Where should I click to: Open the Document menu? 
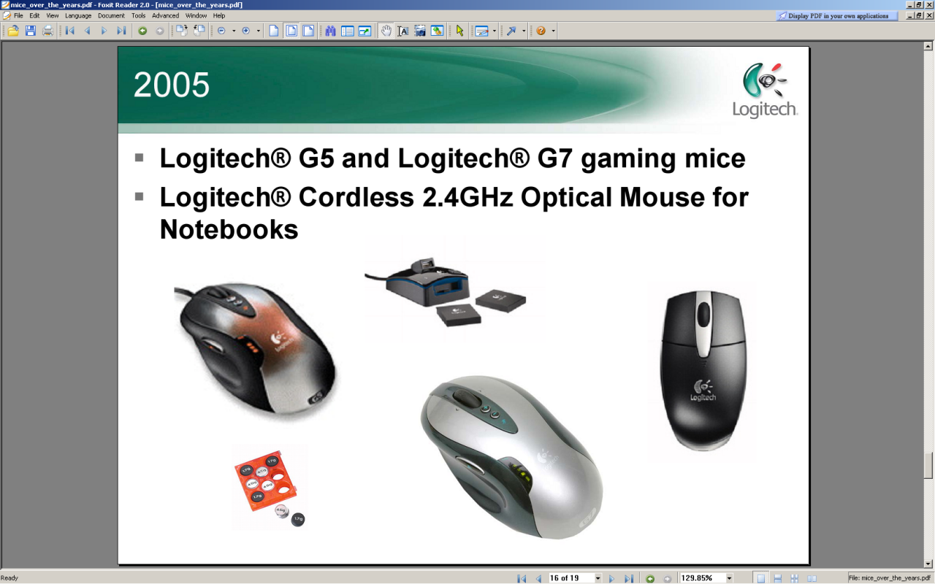(111, 15)
